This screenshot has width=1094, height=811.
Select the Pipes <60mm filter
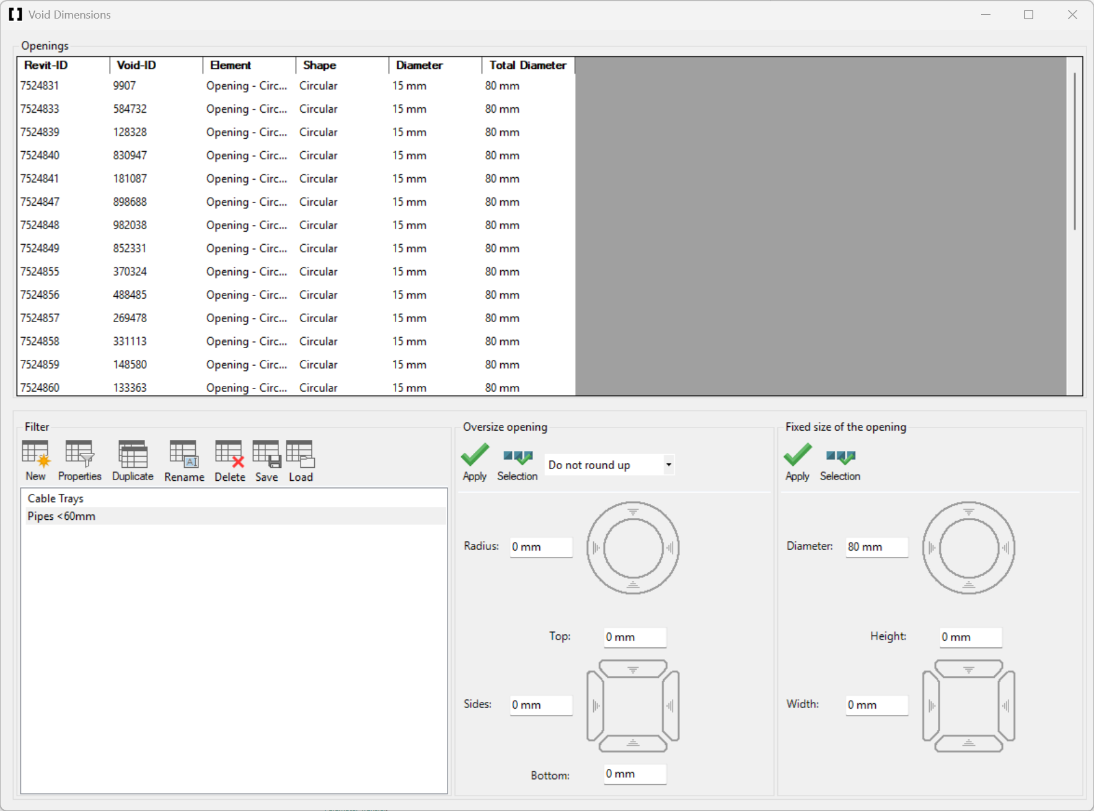tap(234, 516)
